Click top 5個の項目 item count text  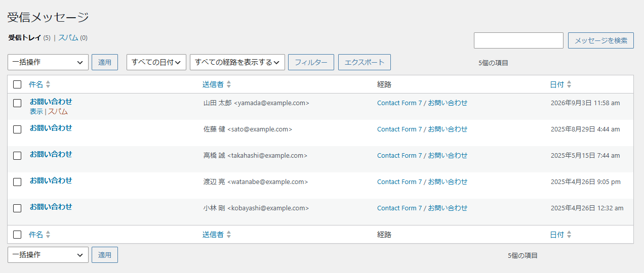point(493,63)
